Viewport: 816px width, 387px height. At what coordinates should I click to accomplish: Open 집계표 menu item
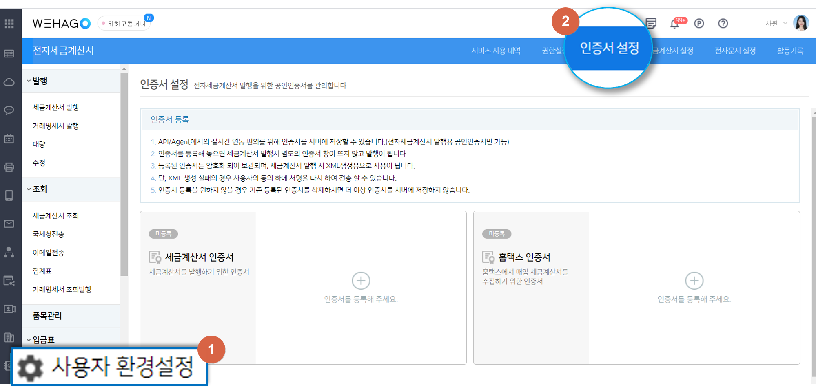[42, 271]
